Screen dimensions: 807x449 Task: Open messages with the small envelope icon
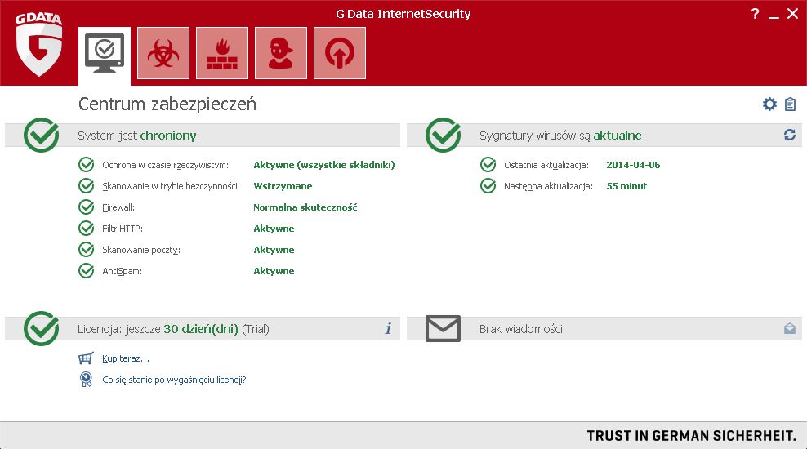click(790, 329)
